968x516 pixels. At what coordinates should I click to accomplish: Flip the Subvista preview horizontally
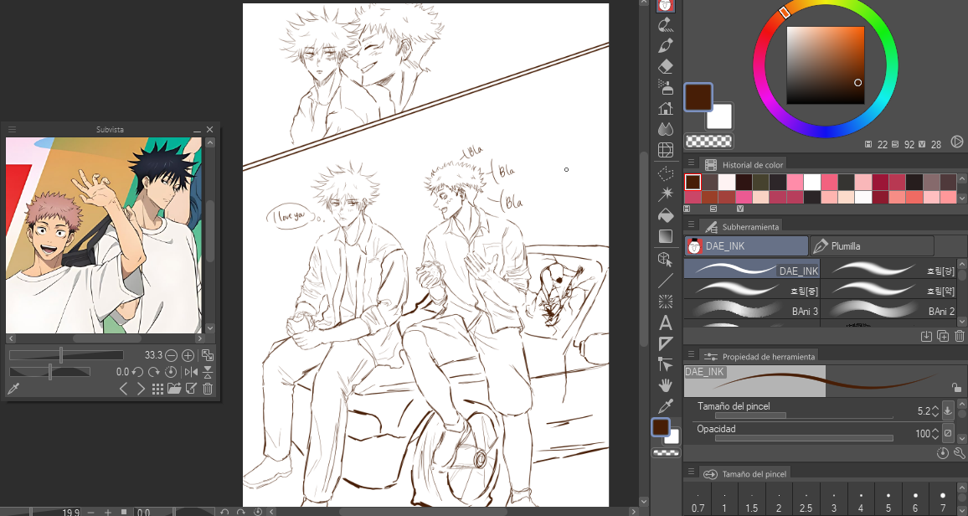[x=191, y=371]
